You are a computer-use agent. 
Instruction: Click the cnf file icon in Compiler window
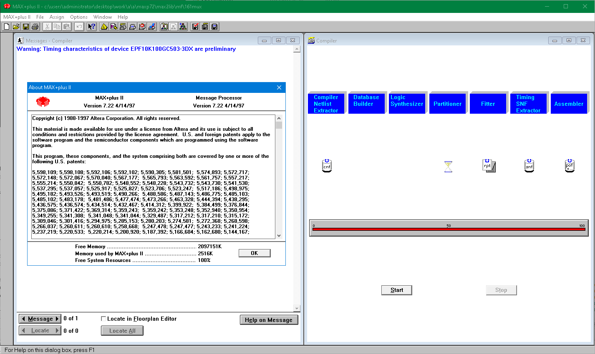(327, 166)
